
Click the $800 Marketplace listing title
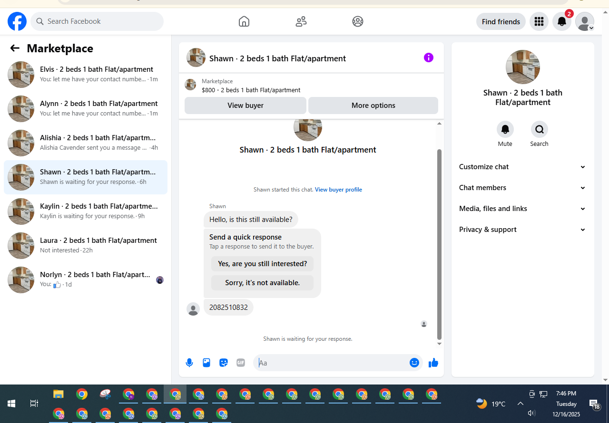[251, 90]
